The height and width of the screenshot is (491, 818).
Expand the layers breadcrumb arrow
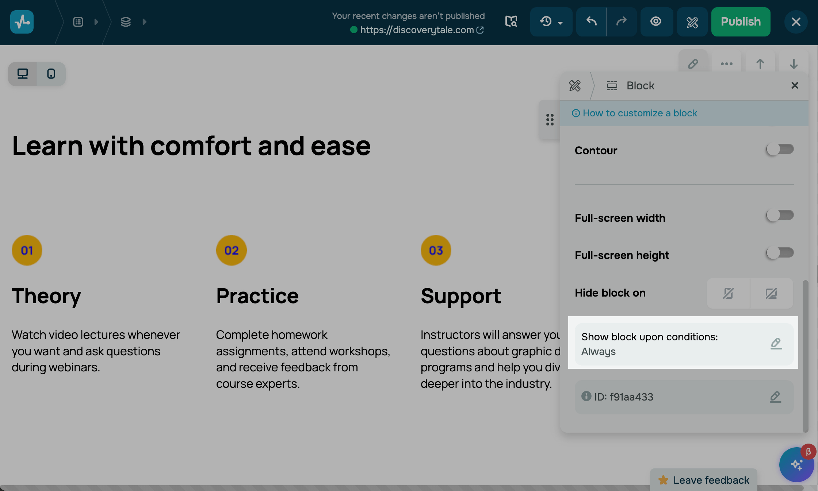coord(145,22)
